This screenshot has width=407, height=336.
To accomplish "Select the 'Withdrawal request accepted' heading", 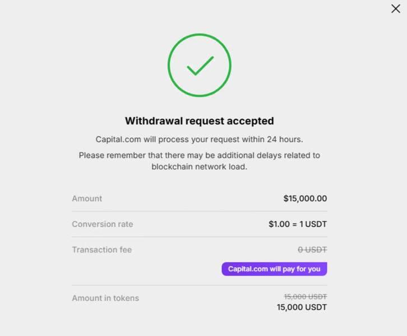I will pyautogui.click(x=200, y=121).
